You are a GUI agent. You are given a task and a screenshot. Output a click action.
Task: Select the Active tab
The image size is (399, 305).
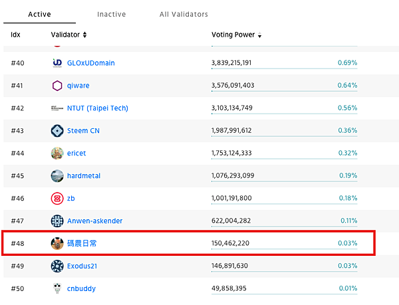tap(39, 14)
